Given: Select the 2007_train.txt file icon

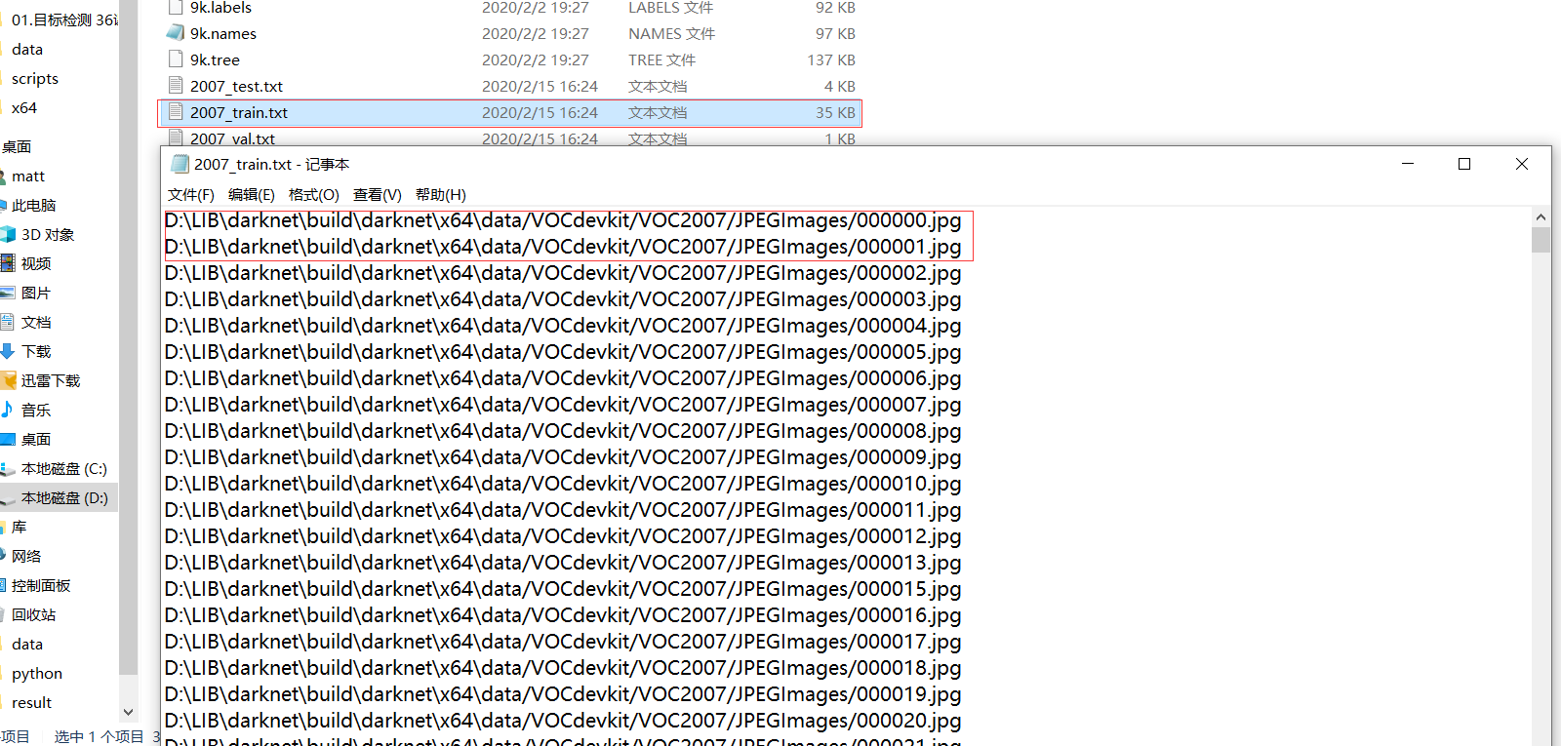Looking at the screenshot, I should click(x=176, y=112).
